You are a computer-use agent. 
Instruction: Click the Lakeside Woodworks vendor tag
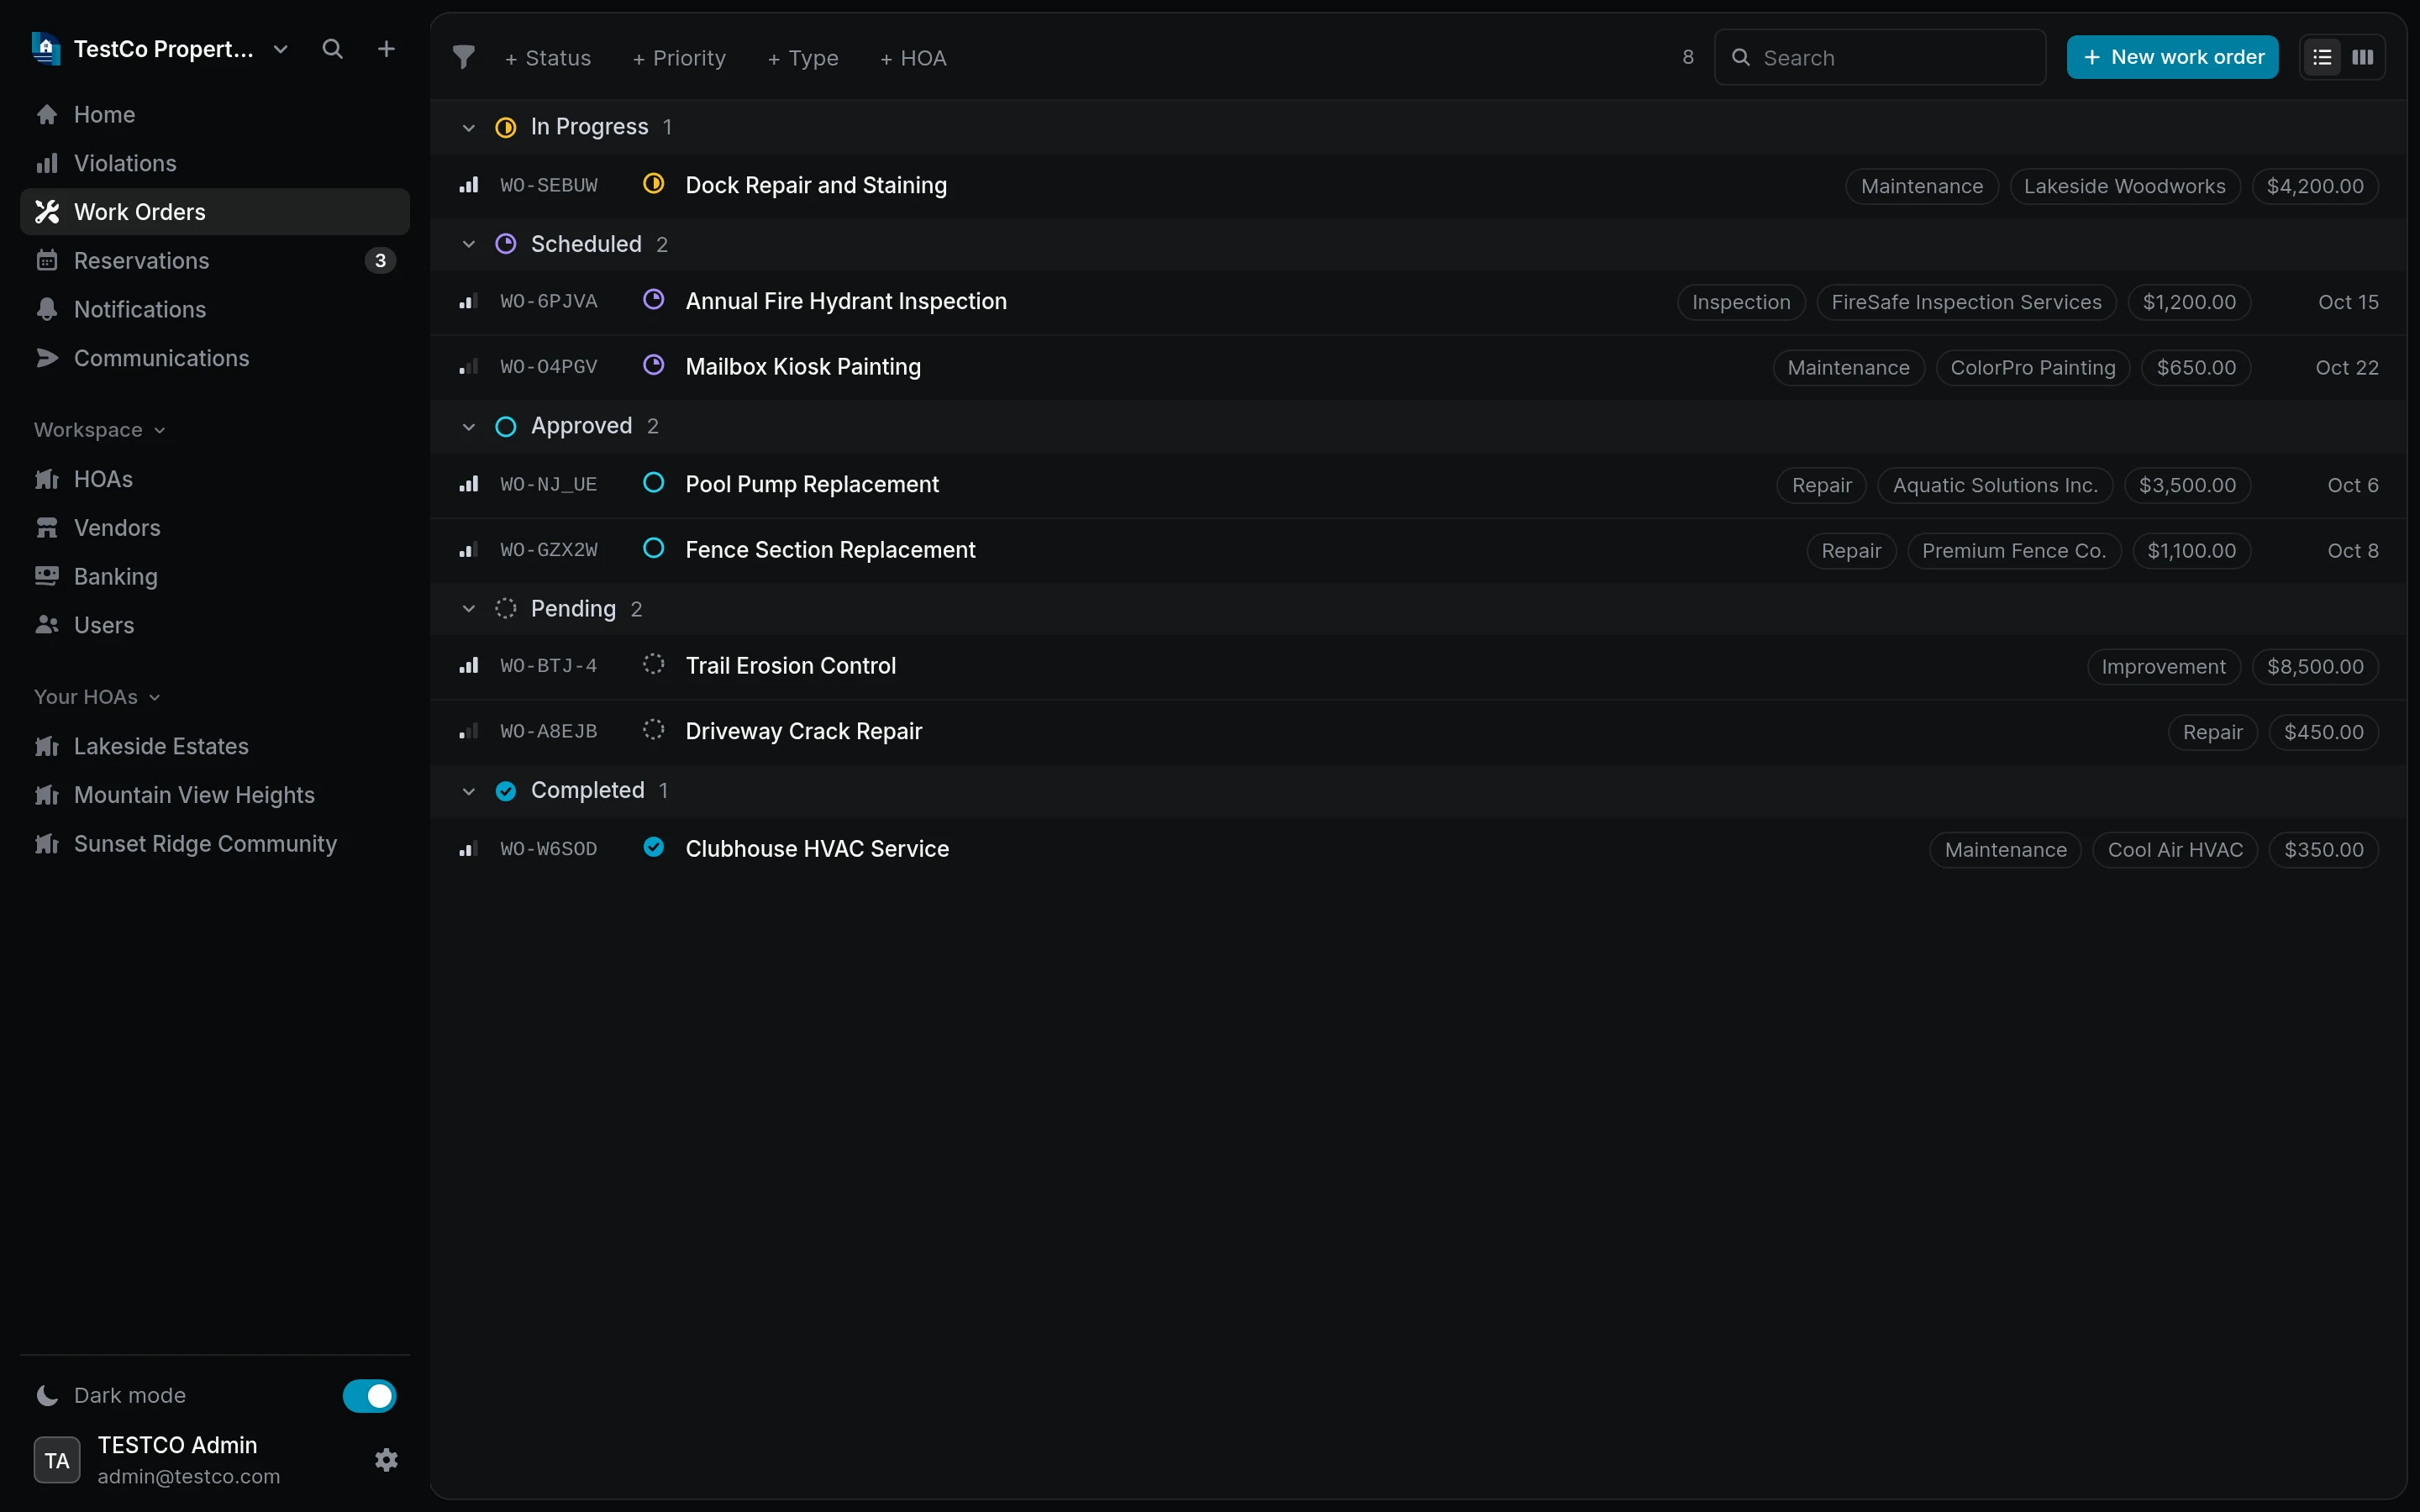2125,186
